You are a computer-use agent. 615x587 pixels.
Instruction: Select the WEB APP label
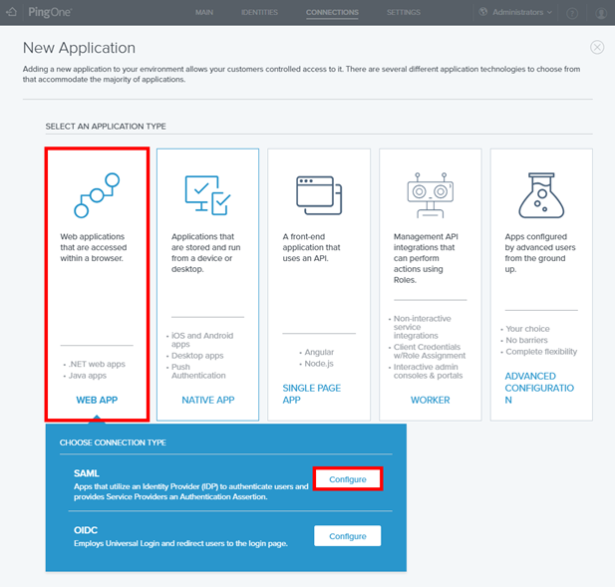tap(97, 400)
